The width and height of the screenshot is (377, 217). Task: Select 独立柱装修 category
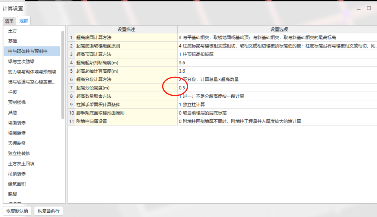click(x=32, y=153)
